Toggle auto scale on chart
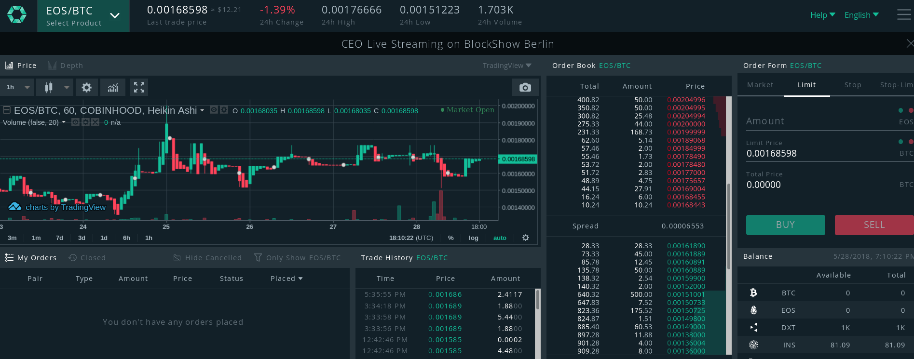This screenshot has height=359, width=914. [500, 238]
